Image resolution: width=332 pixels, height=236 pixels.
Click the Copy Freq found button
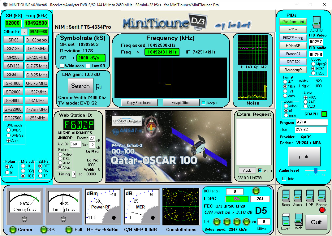tap(139, 102)
